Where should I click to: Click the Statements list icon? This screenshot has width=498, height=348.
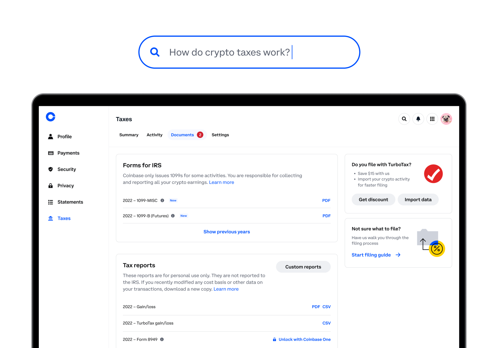[50, 202]
